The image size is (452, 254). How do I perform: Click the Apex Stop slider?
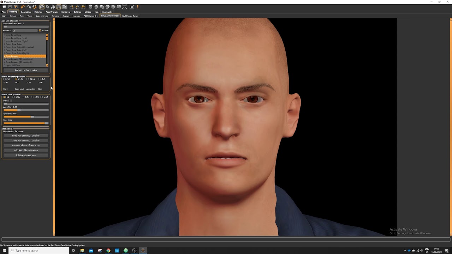(x=26, y=117)
